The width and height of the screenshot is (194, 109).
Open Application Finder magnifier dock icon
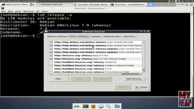(109, 106)
